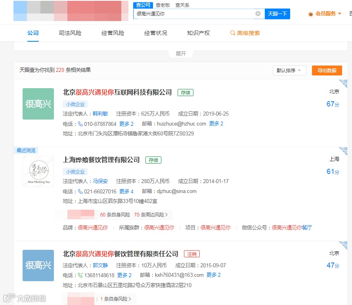
Task: Click the phone icon before 021-66027016
Action: coord(80,191)
